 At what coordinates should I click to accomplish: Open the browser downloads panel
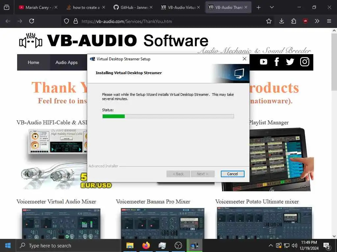coord(282,21)
